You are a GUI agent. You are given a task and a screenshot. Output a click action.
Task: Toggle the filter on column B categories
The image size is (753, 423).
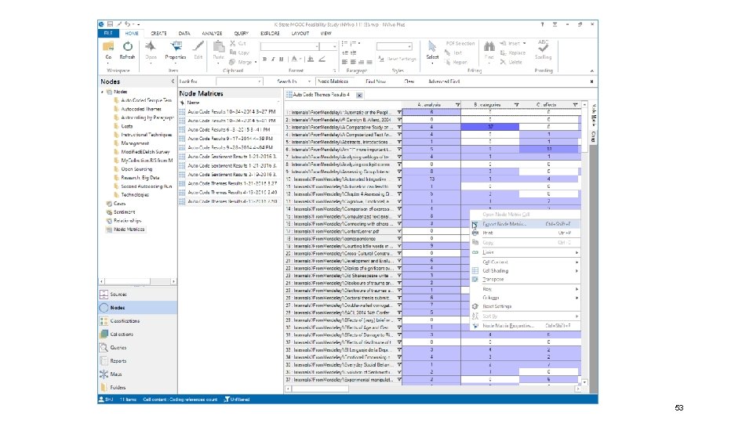[516, 105]
